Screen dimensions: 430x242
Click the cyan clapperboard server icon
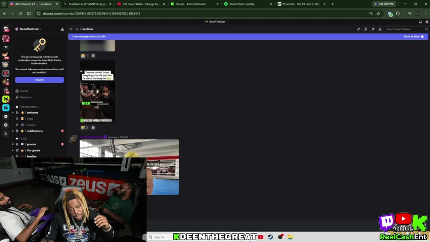[x=6, y=108]
